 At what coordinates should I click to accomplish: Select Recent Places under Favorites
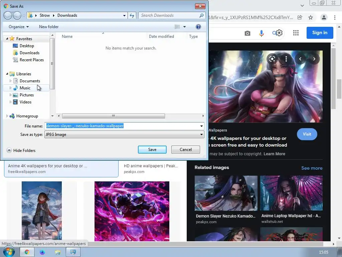click(32, 60)
